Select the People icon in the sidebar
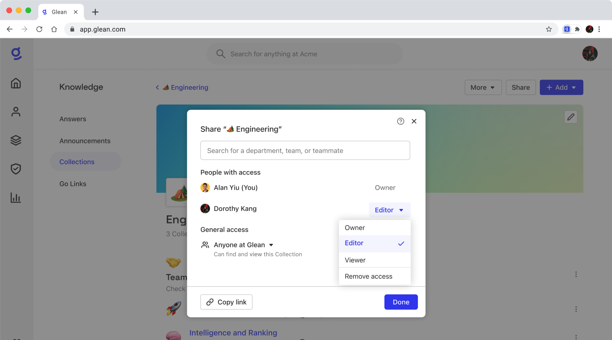The width and height of the screenshot is (612, 340). point(16,111)
